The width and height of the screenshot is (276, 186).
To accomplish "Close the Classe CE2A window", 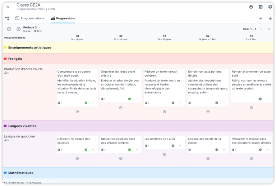I will [8, 7].
